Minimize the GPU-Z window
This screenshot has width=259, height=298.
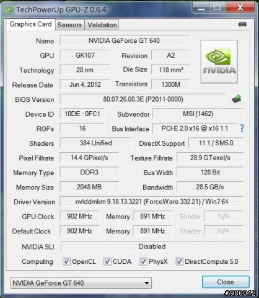(x=201, y=8)
